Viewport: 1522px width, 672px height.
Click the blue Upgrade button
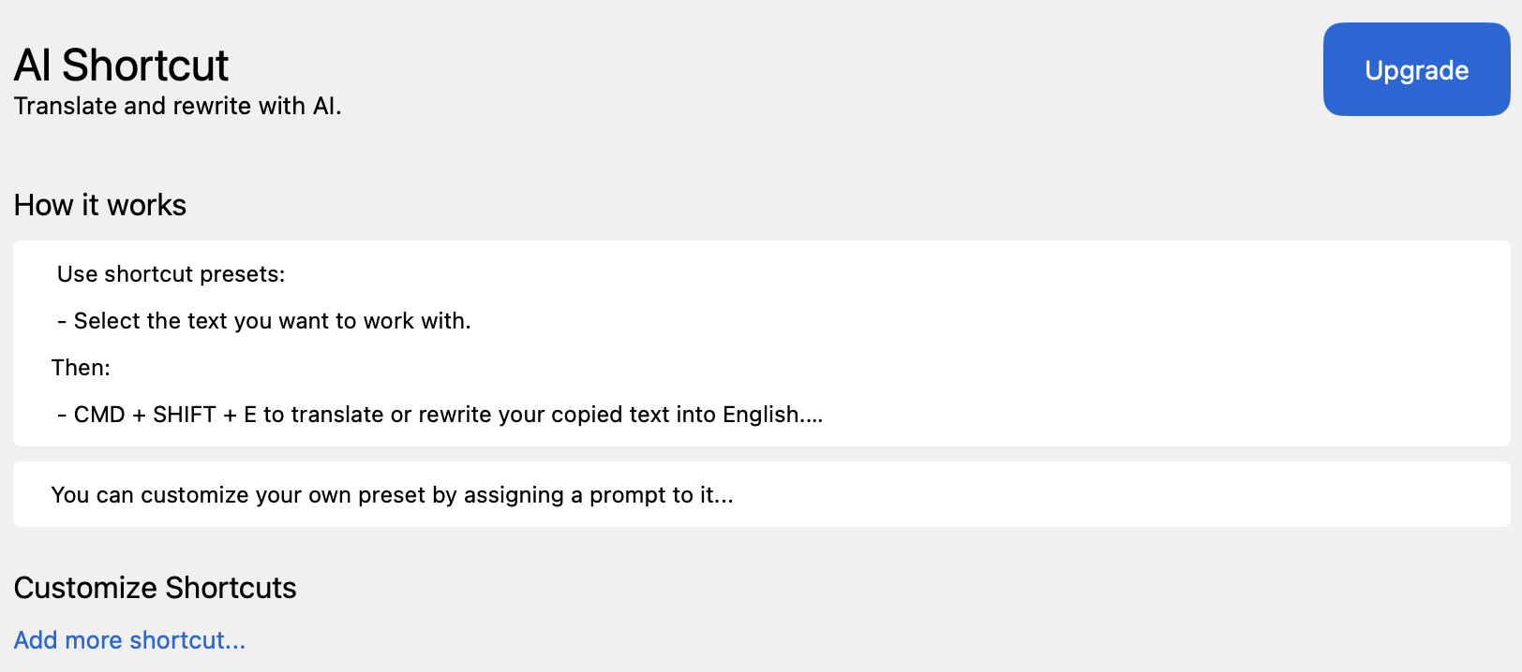tap(1416, 69)
